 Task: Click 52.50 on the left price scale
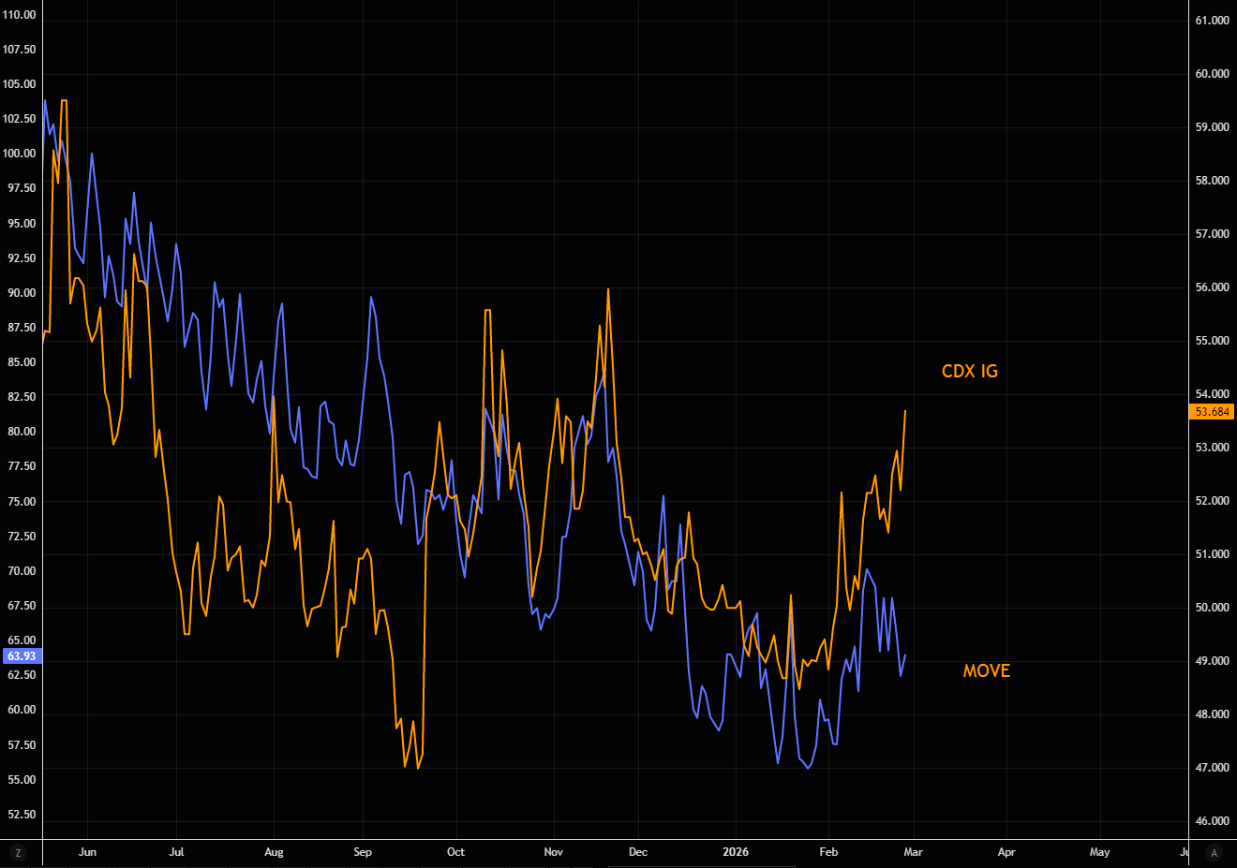click(x=22, y=815)
